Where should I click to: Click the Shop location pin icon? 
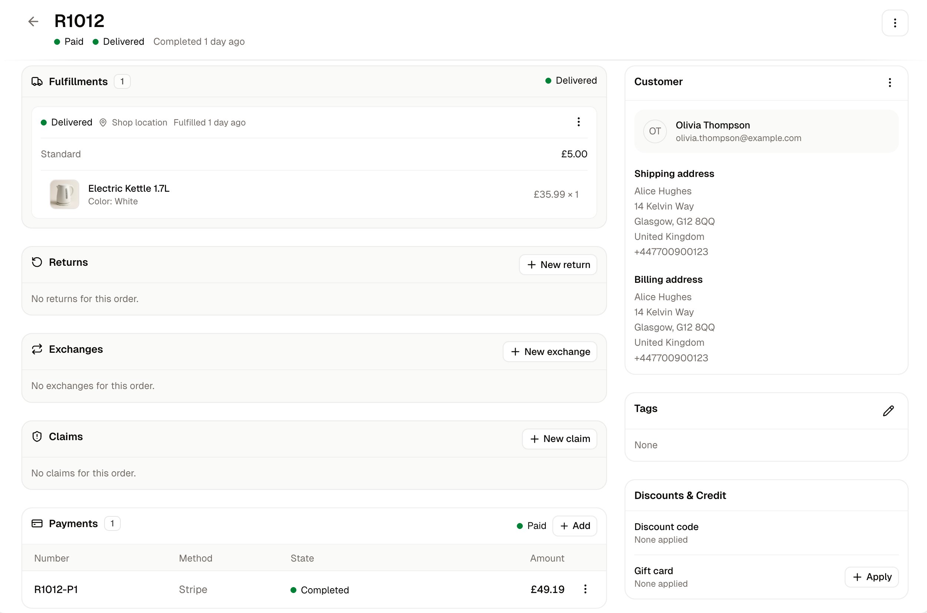point(103,123)
